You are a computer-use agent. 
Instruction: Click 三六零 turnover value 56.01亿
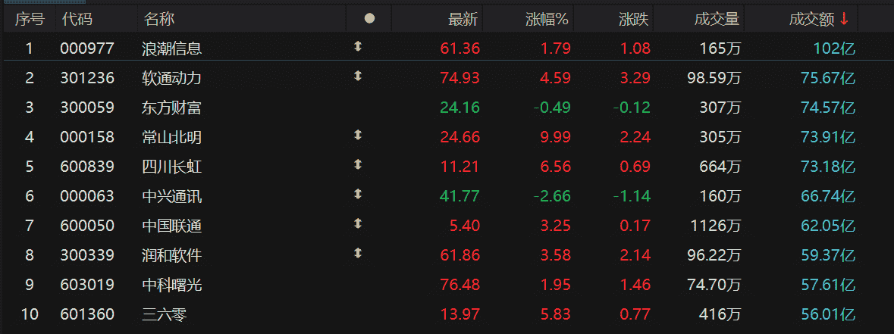click(x=827, y=314)
